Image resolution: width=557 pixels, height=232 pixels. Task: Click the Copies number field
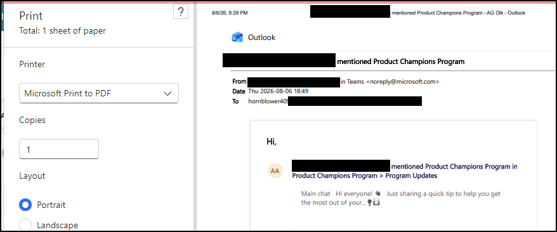tap(59, 150)
